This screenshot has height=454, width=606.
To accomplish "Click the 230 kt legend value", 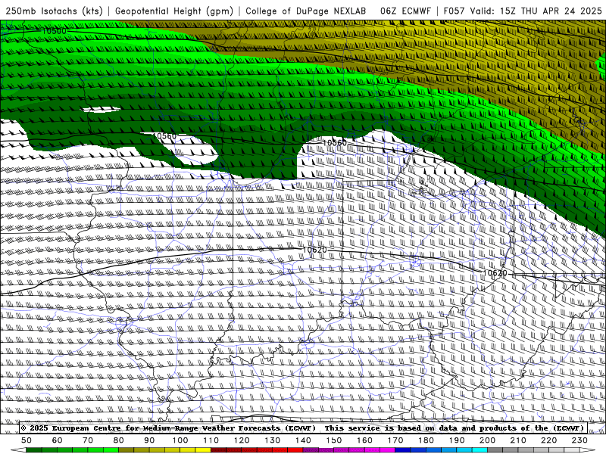I will click(579, 440).
